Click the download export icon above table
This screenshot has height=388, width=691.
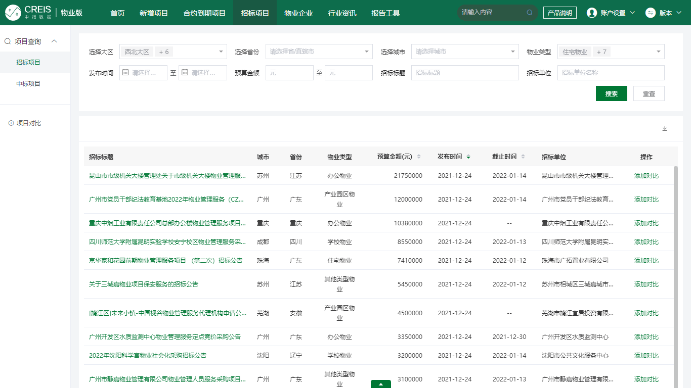point(665,129)
